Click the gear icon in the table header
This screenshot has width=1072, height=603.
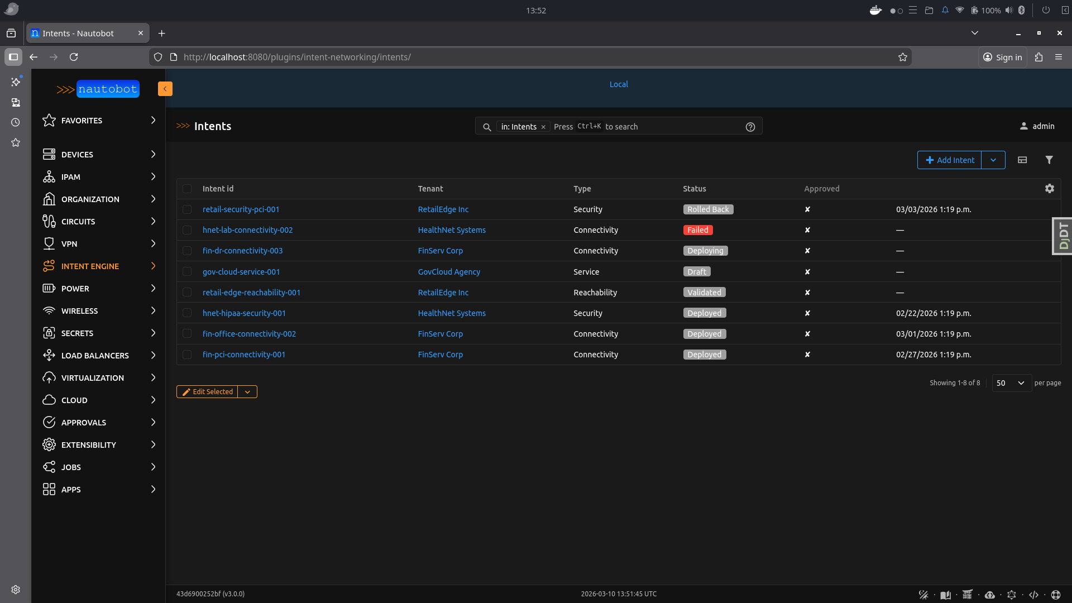(1049, 189)
